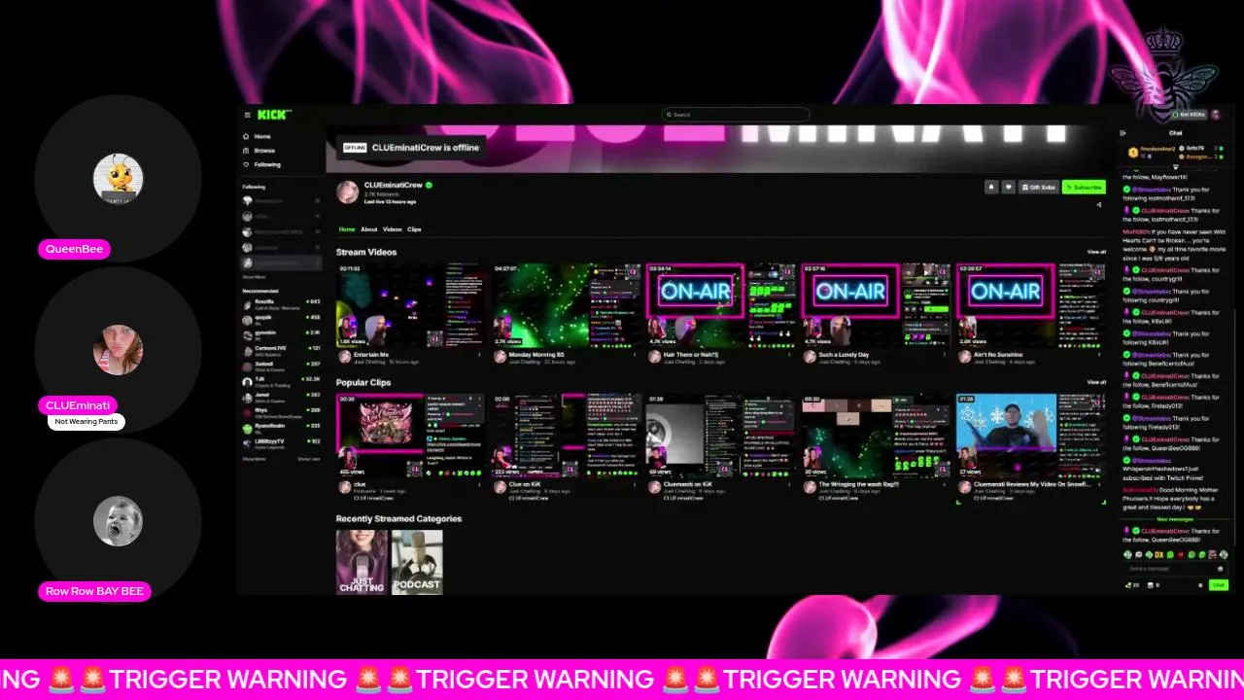This screenshot has width=1244, height=700.
Task: Click the green Chat send button
Action: coord(1219,585)
